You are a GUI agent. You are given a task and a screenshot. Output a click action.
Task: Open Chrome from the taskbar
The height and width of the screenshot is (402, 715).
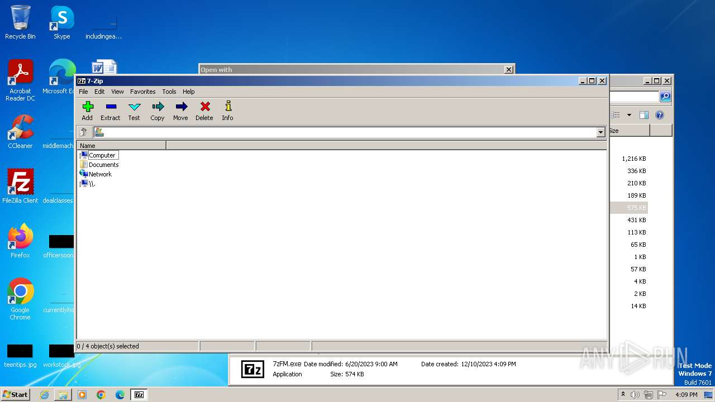click(x=101, y=395)
